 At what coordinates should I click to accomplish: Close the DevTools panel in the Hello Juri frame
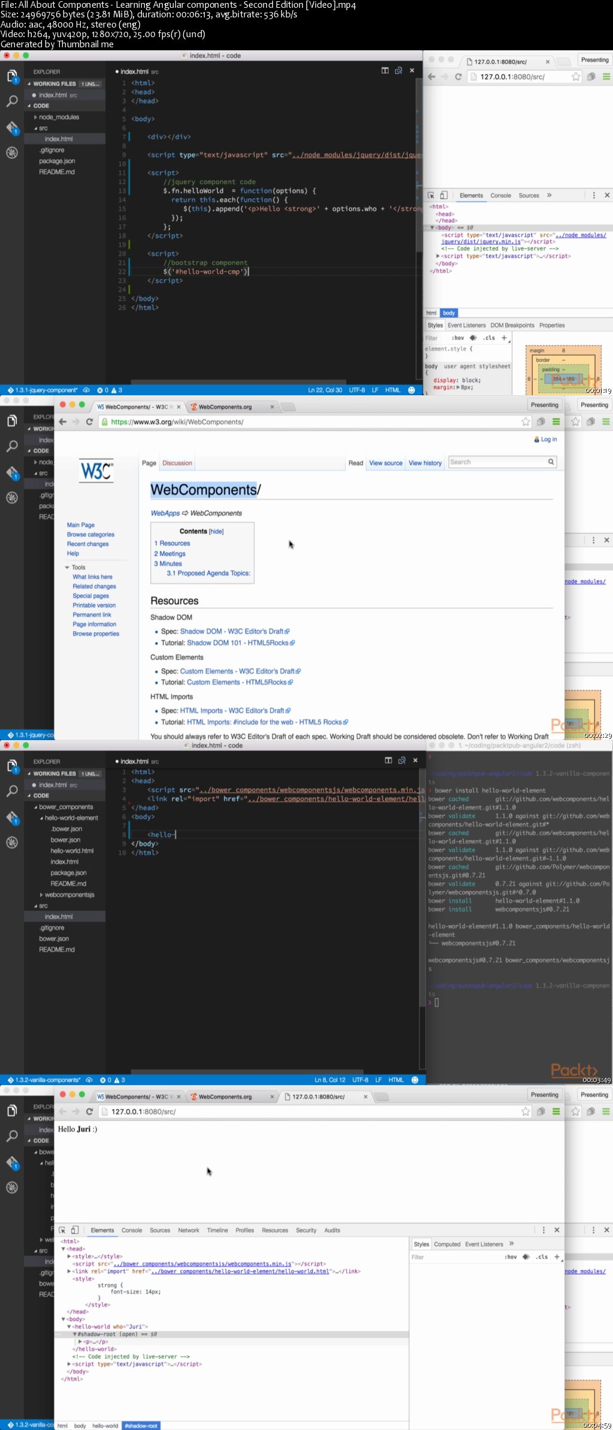[557, 1230]
